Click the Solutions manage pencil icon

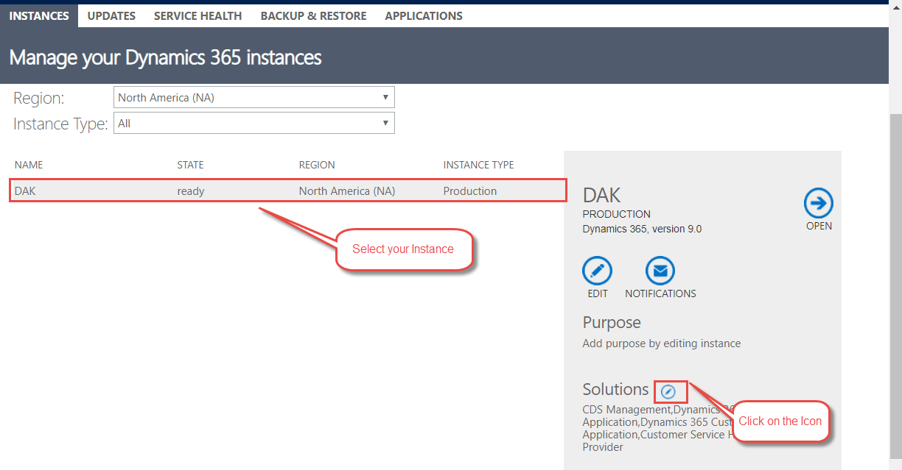pyautogui.click(x=668, y=391)
